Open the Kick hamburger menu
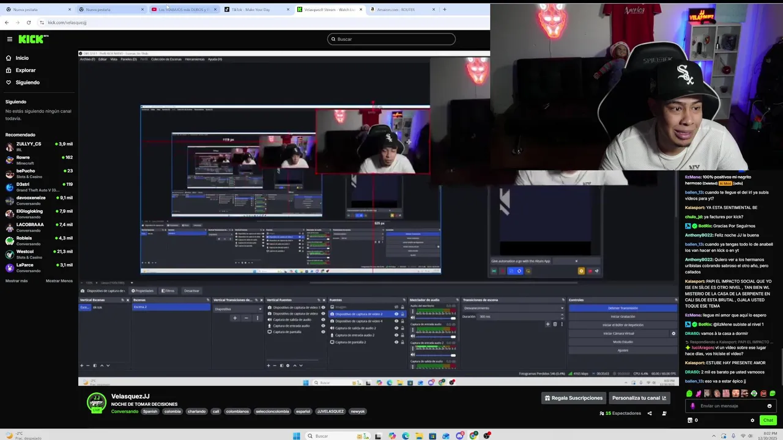The height and width of the screenshot is (440, 783). point(9,39)
